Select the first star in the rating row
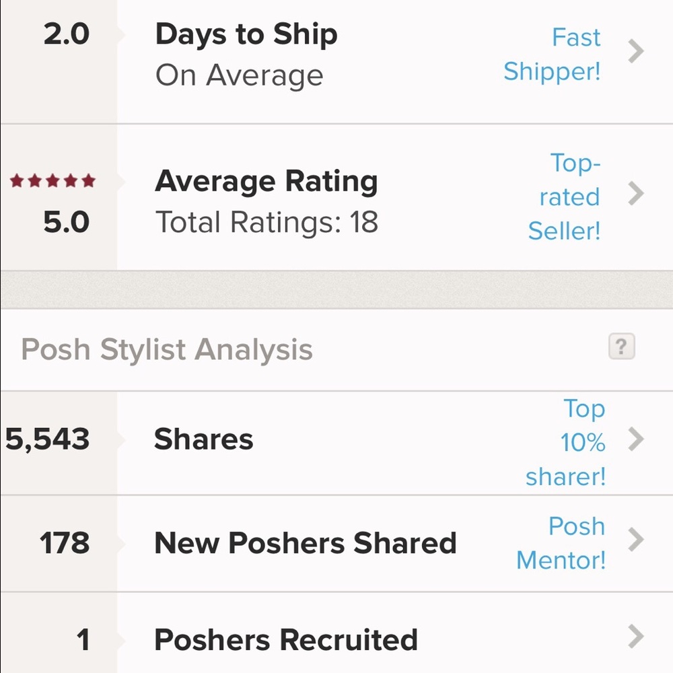 pos(15,180)
